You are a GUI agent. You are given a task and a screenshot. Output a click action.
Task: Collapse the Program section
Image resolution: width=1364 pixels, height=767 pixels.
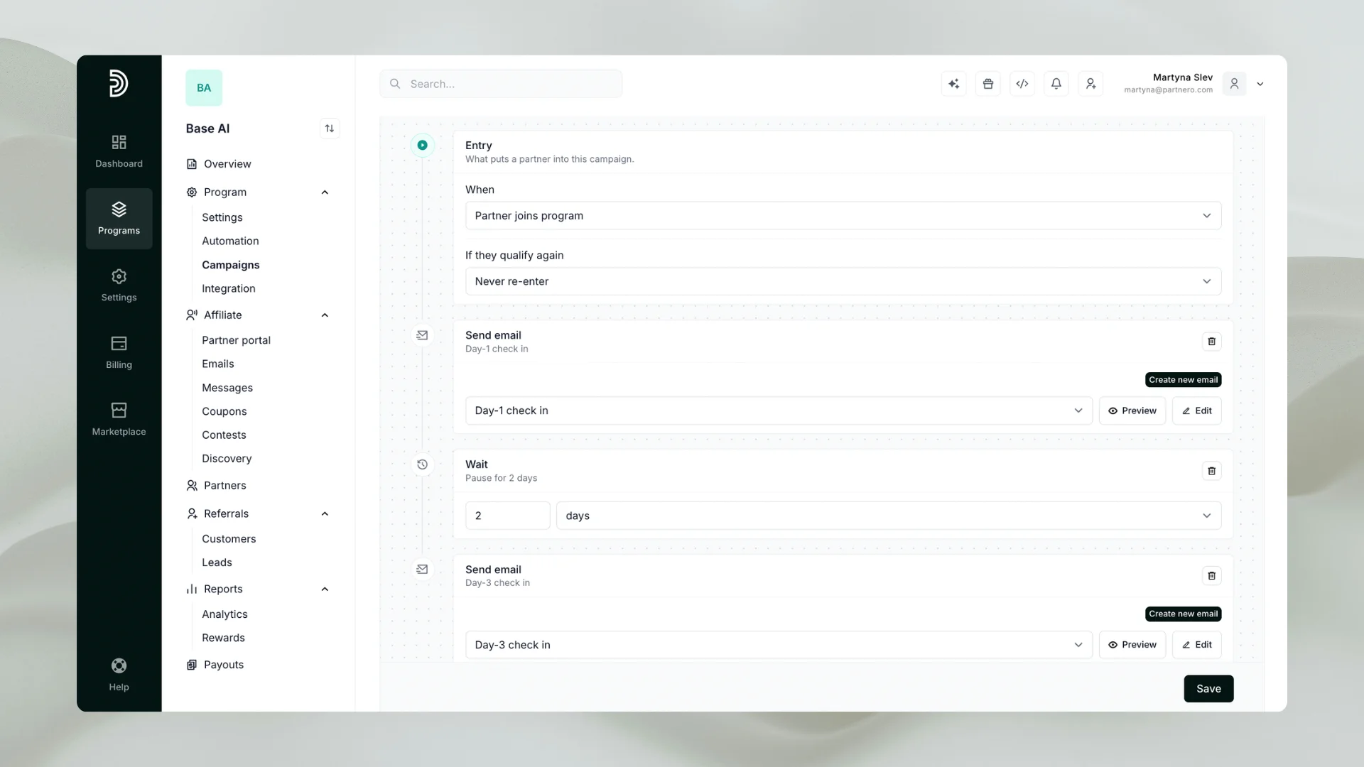point(325,192)
